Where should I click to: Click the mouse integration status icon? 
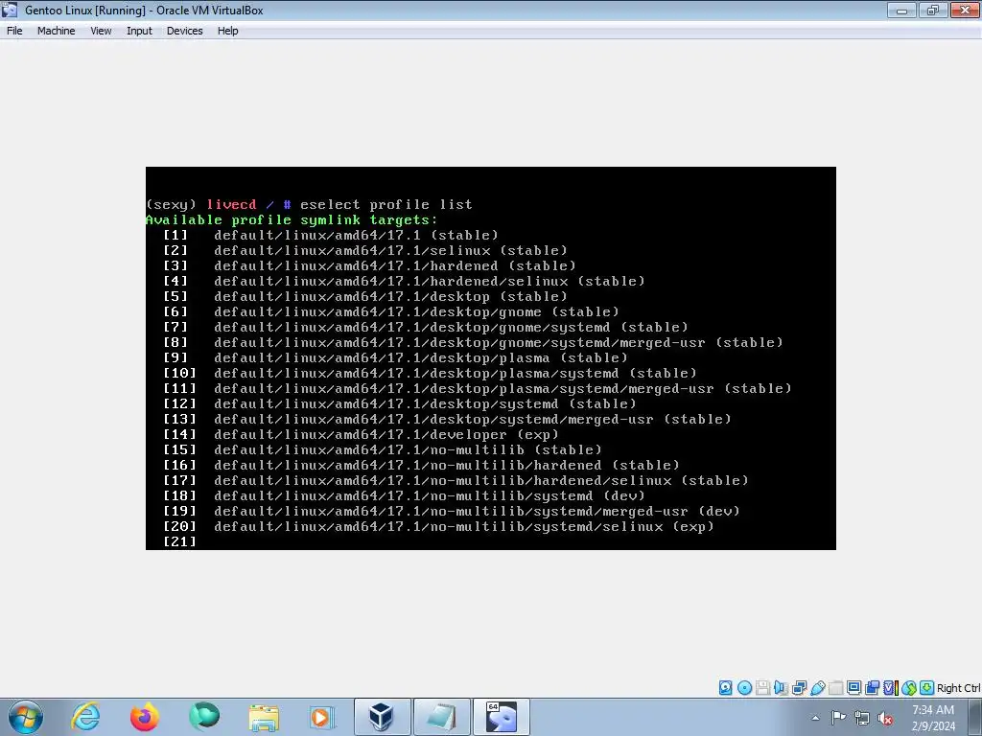pos(909,688)
